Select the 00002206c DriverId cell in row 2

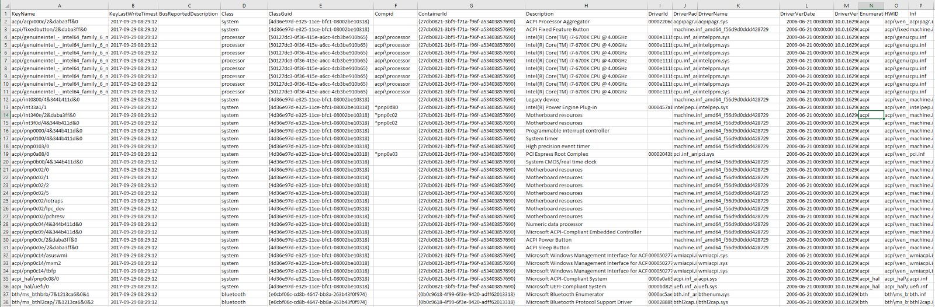(x=659, y=22)
